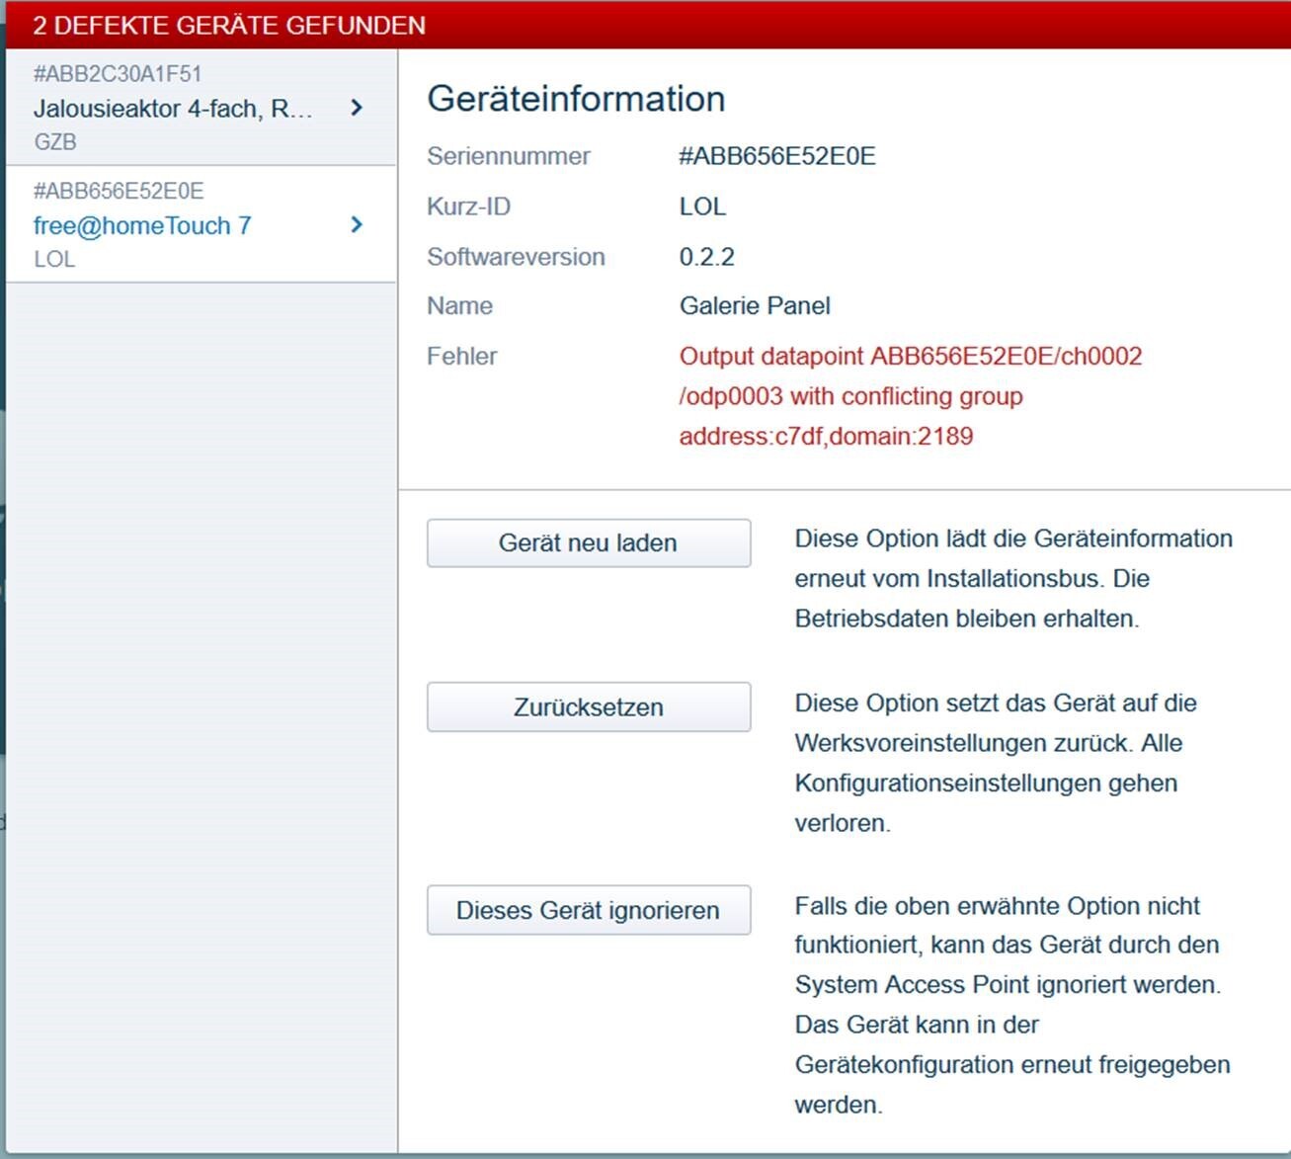
Task: Click the Zurücksetzen button
Action: [x=588, y=707]
